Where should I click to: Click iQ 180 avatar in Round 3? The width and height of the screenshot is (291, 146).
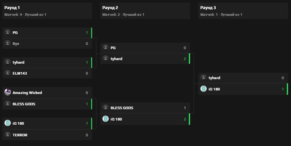[204, 89]
